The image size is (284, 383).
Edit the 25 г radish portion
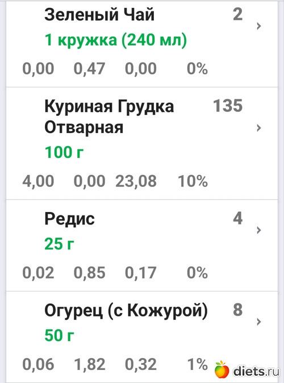coord(59,244)
